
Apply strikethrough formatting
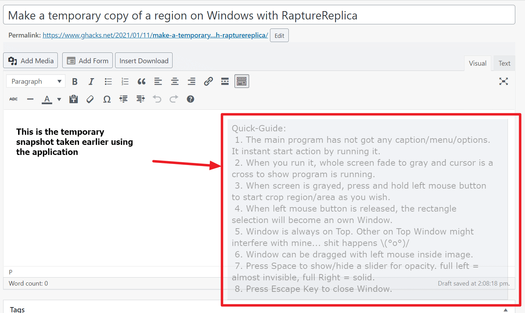click(x=14, y=99)
